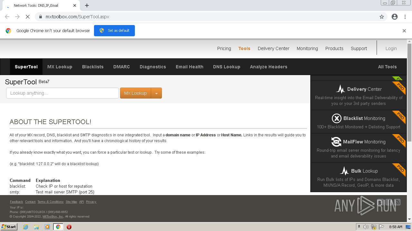Click the red Opera taskbar icon
This screenshot has width=412, height=231.
[69, 227]
